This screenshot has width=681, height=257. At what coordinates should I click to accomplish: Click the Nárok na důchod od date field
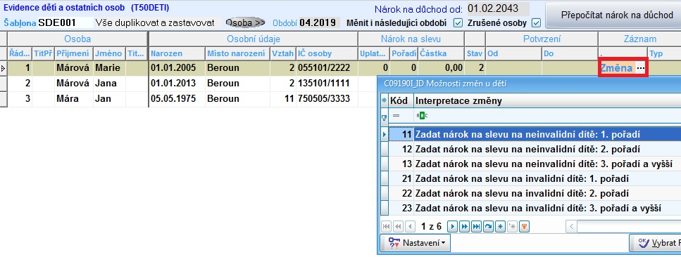point(498,8)
